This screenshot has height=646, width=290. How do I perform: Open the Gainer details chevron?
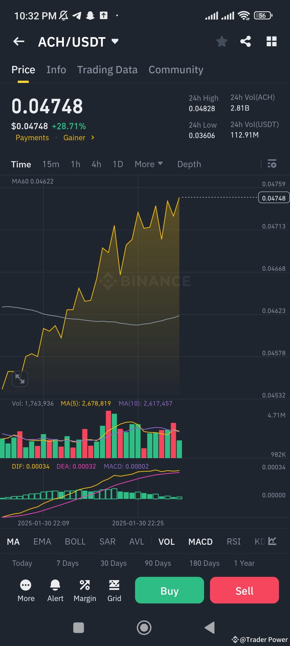point(92,138)
